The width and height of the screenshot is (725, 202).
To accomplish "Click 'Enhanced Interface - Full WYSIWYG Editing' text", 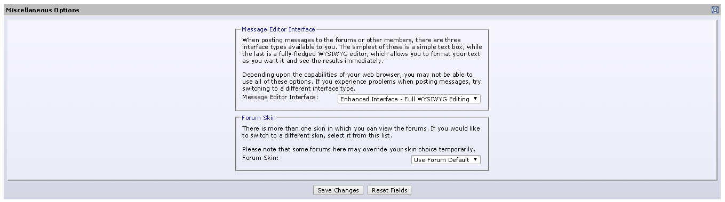I will point(405,99).
